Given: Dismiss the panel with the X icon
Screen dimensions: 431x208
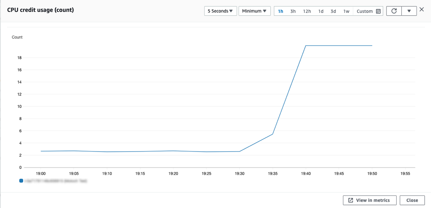Looking at the screenshot, I should click(422, 9).
